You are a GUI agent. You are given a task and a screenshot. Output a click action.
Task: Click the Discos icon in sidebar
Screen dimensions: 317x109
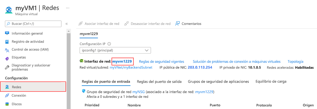pyautogui.click(x=7, y=104)
